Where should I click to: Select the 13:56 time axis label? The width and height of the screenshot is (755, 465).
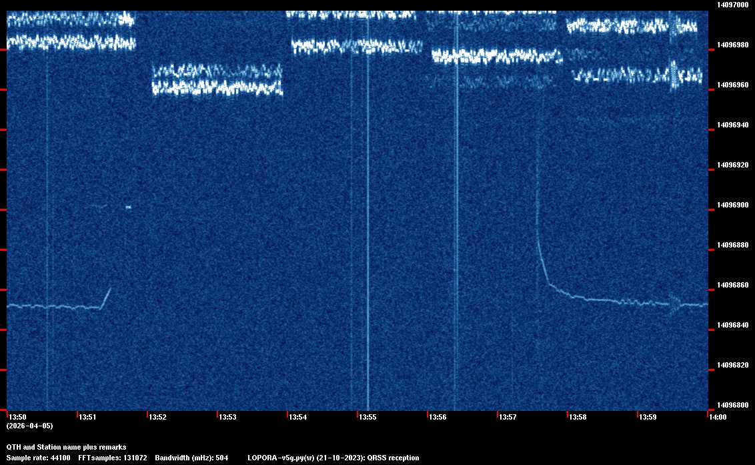(438, 417)
